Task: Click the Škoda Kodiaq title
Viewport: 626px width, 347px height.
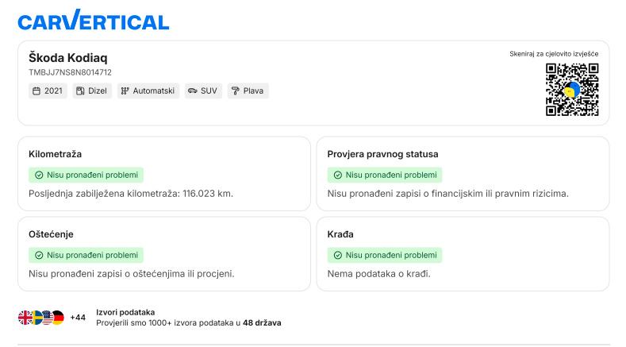Action: [x=68, y=58]
